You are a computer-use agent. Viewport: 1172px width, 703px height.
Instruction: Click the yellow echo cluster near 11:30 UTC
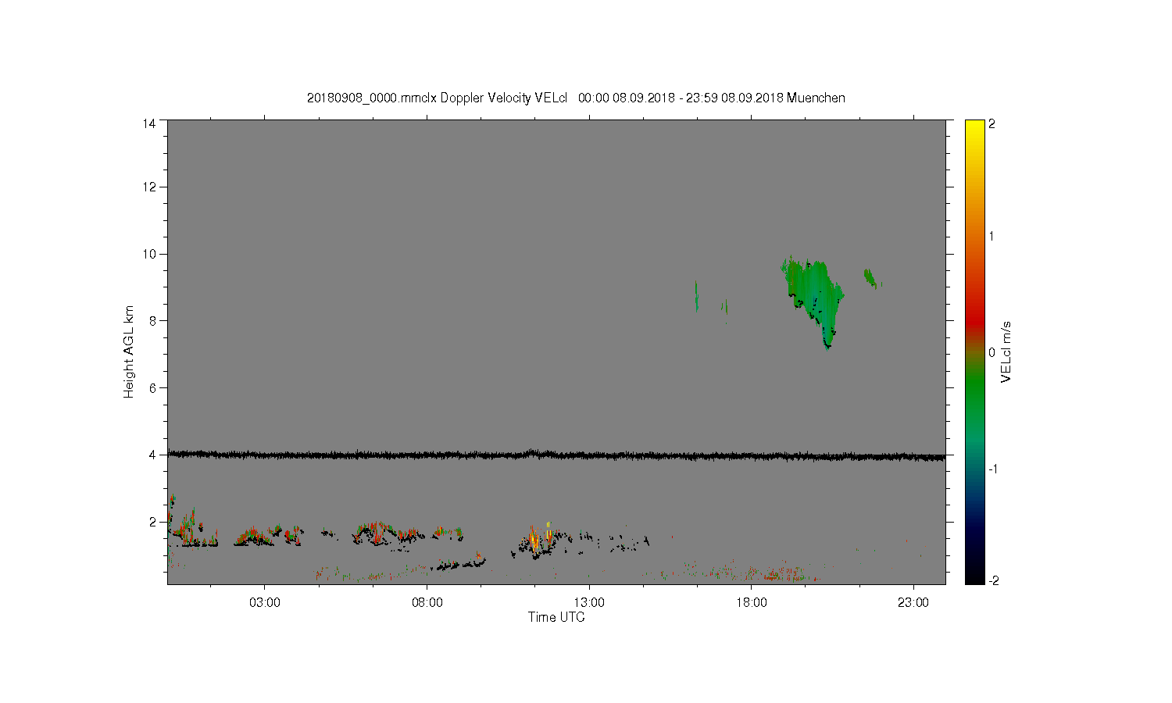coord(541,537)
